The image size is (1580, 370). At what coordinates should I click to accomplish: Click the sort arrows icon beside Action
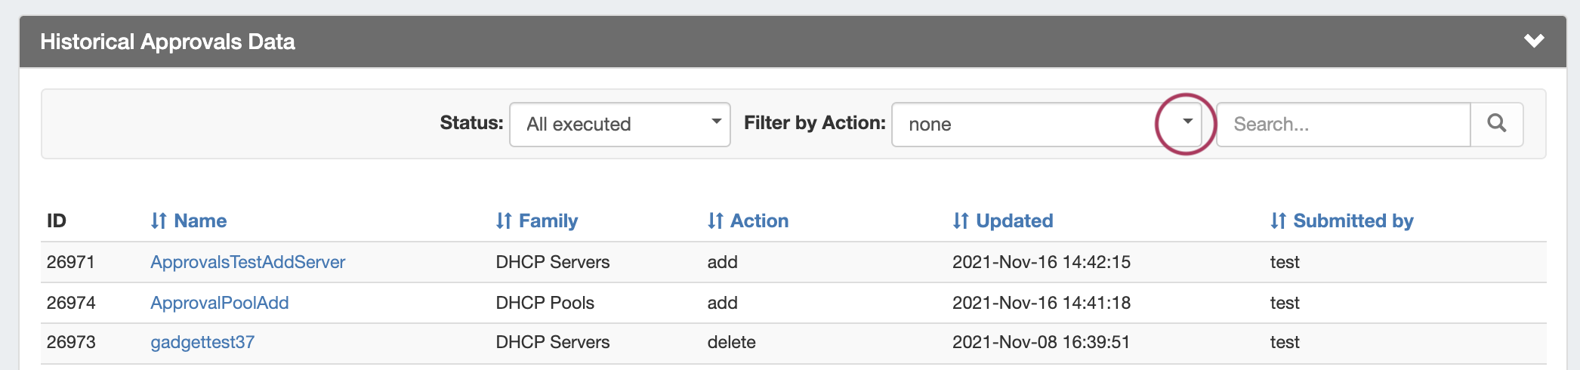tap(714, 220)
